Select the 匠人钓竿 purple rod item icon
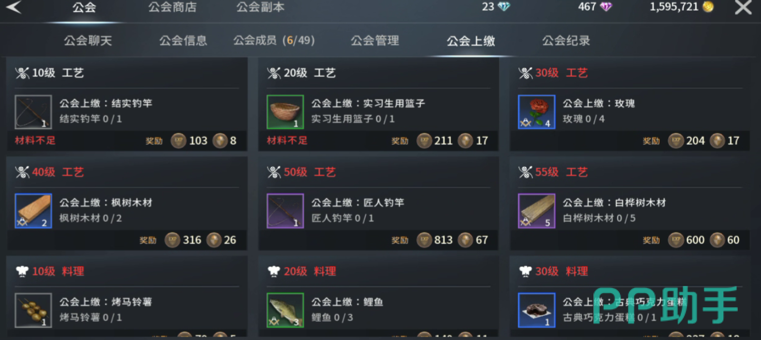761x340 pixels. [x=285, y=211]
